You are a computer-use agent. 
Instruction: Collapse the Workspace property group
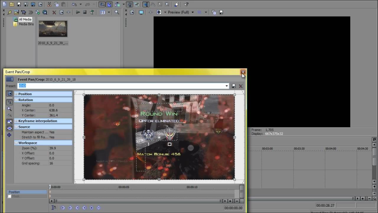tap(16, 143)
